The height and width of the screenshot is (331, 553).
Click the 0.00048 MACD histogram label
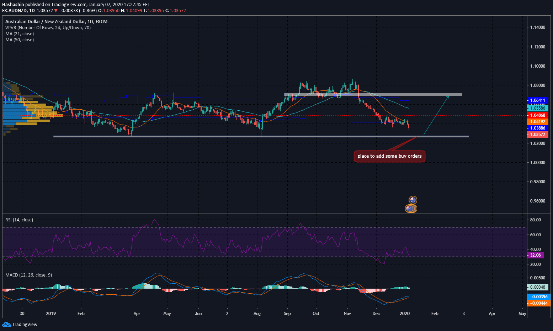[x=537, y=287]
